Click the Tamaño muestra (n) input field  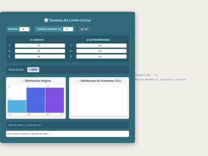coord(68,29)
